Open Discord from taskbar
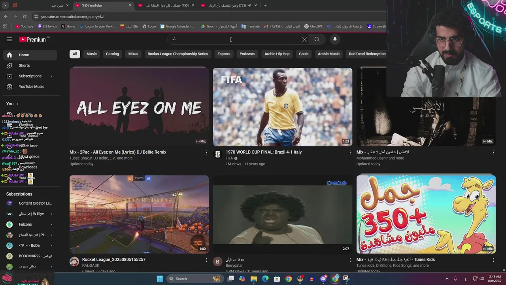 pyautogui.click(x=323, y=279)
